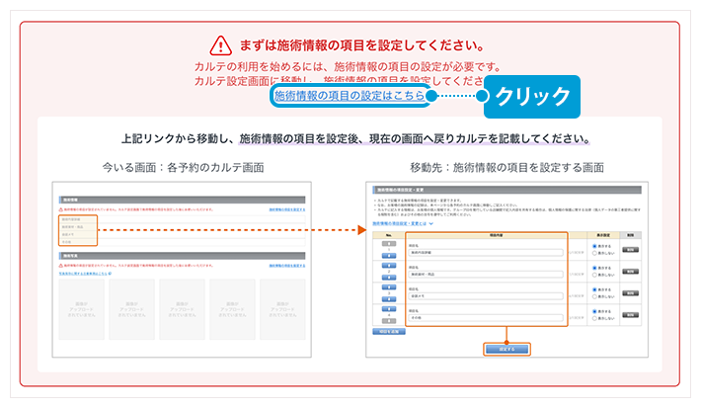Click the warning icon in karte 施術情報 section
This screenshot has width=701, height=408.
point(61,209)
